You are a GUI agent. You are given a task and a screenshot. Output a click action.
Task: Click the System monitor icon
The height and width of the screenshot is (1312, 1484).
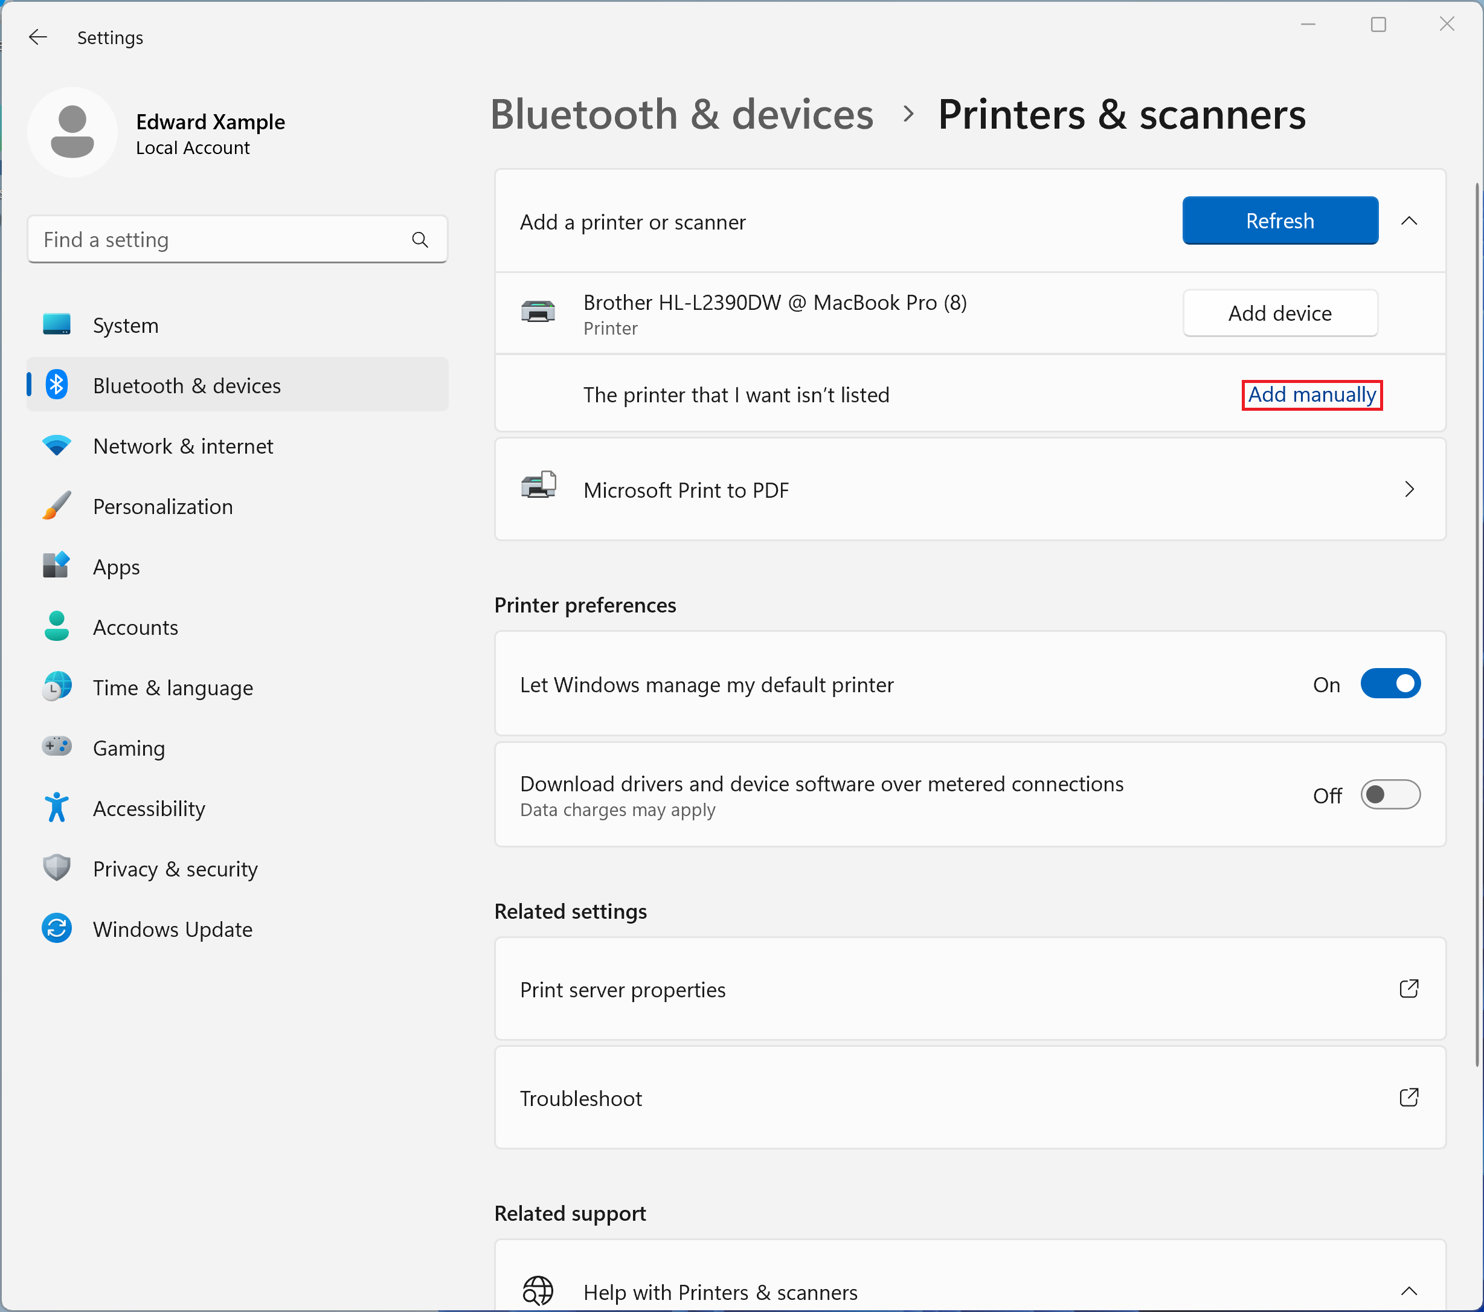[x=57, y=324]
